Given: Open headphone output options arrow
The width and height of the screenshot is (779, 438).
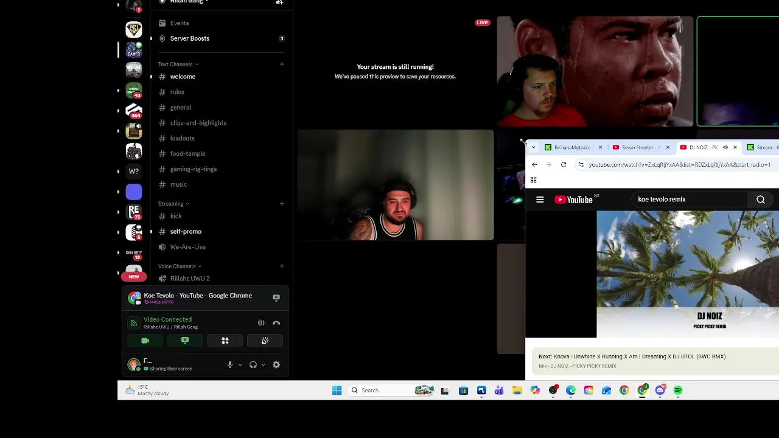Looking at the screenshot, I should [263, 365].
